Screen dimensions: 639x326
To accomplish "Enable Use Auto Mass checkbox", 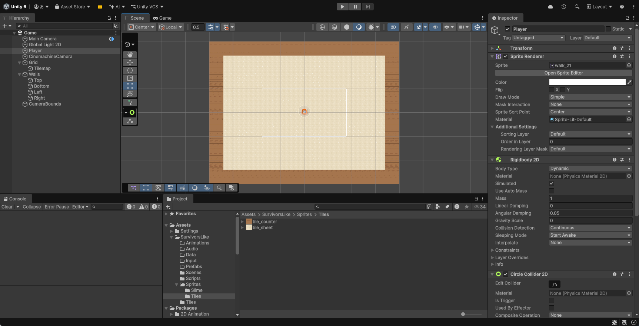I will tap(552, 191).
